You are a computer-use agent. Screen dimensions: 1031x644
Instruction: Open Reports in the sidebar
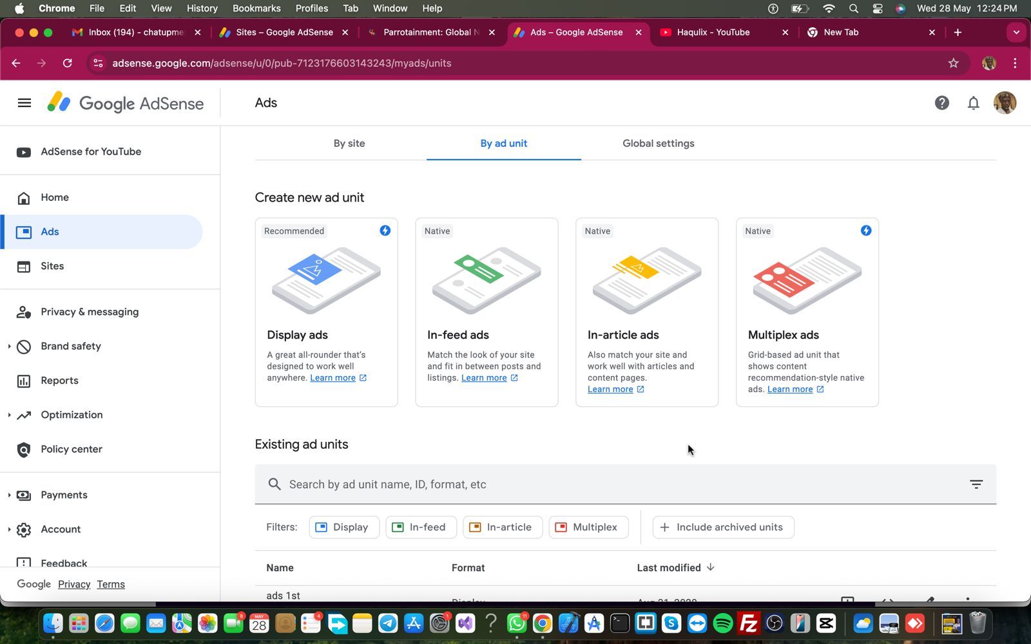(x=59, y=381)
